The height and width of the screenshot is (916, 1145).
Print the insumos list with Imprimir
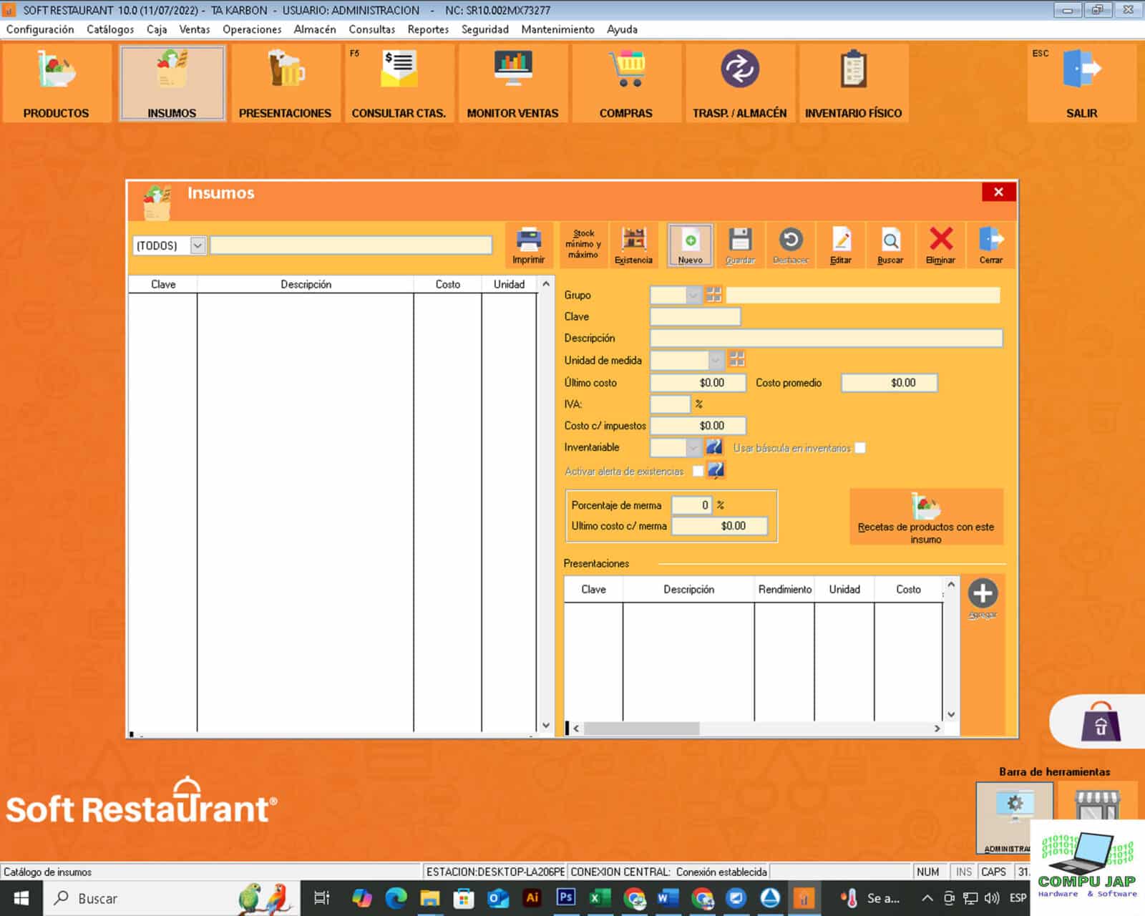529,245
